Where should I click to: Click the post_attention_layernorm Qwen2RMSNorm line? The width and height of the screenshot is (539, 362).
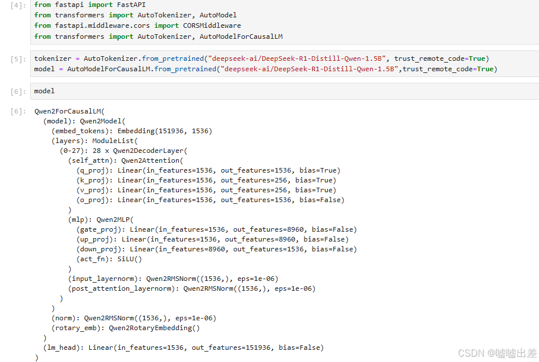[192, 289]
